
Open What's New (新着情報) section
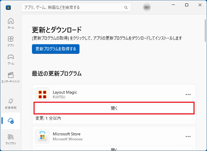point(11,104)
